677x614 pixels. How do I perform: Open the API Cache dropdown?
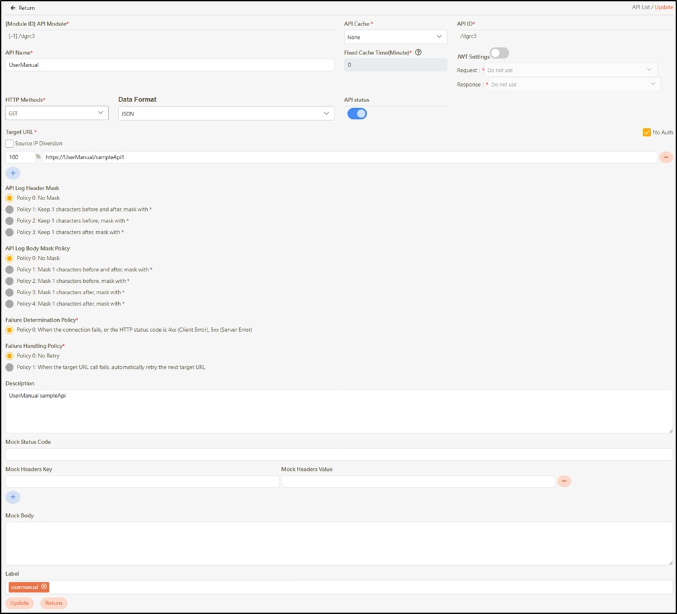click(x=396, y=37)
